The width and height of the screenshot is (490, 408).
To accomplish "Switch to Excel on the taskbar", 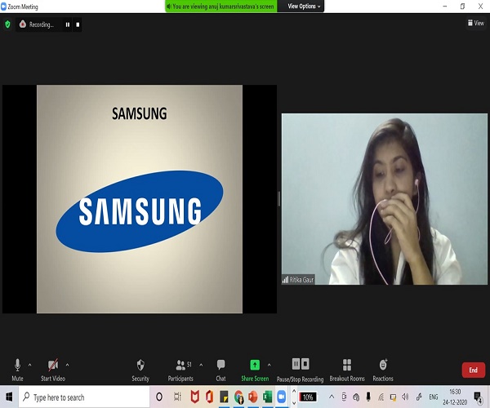I will pos(267,397).
